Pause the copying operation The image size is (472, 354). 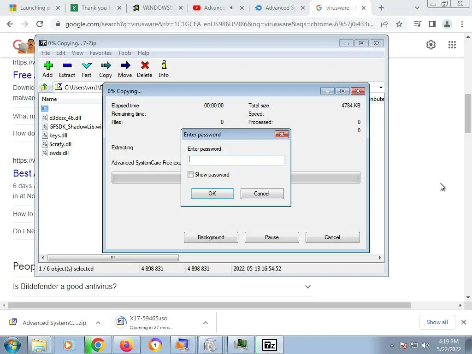point(272,237)
